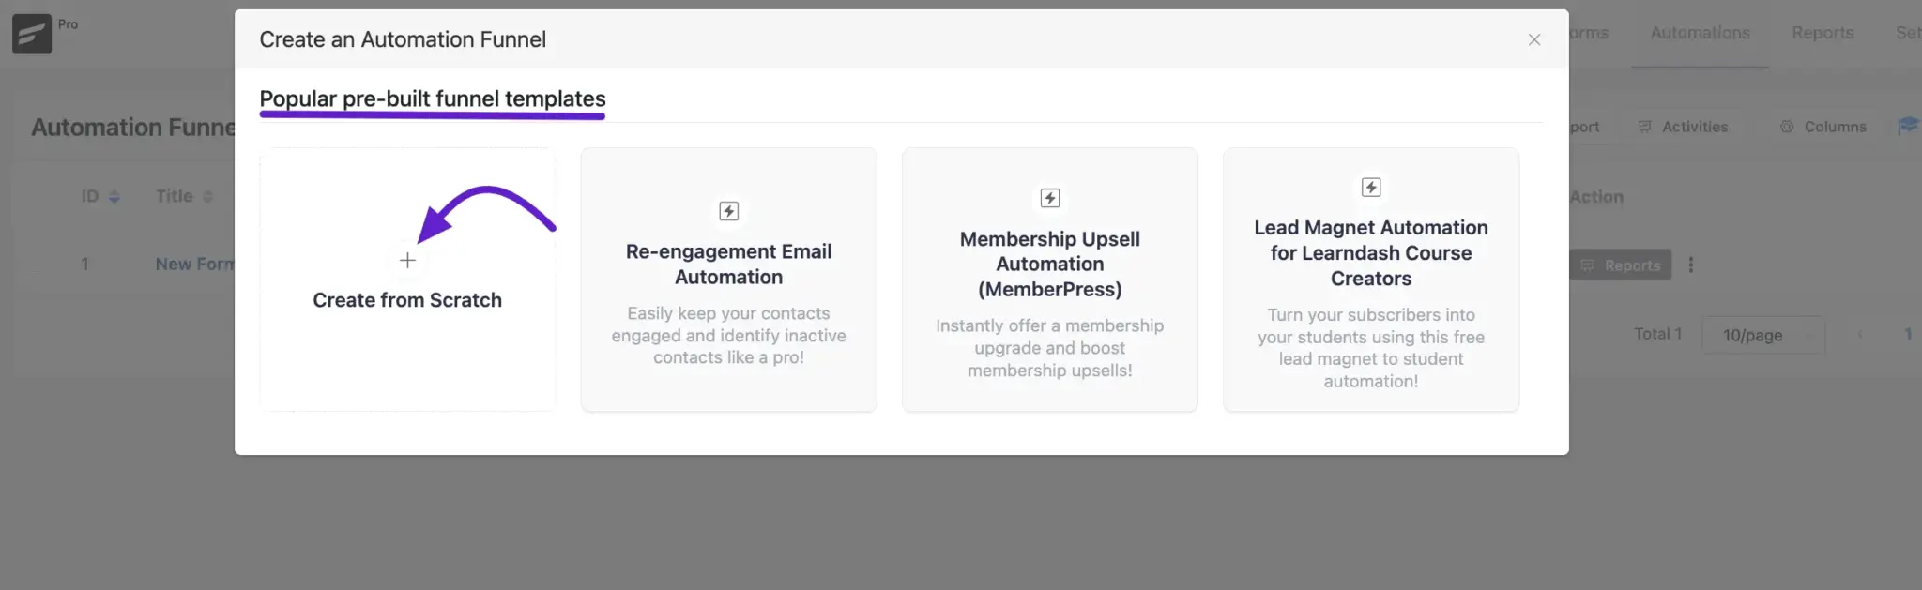Select the Create from Scratch card

[407, 300]
